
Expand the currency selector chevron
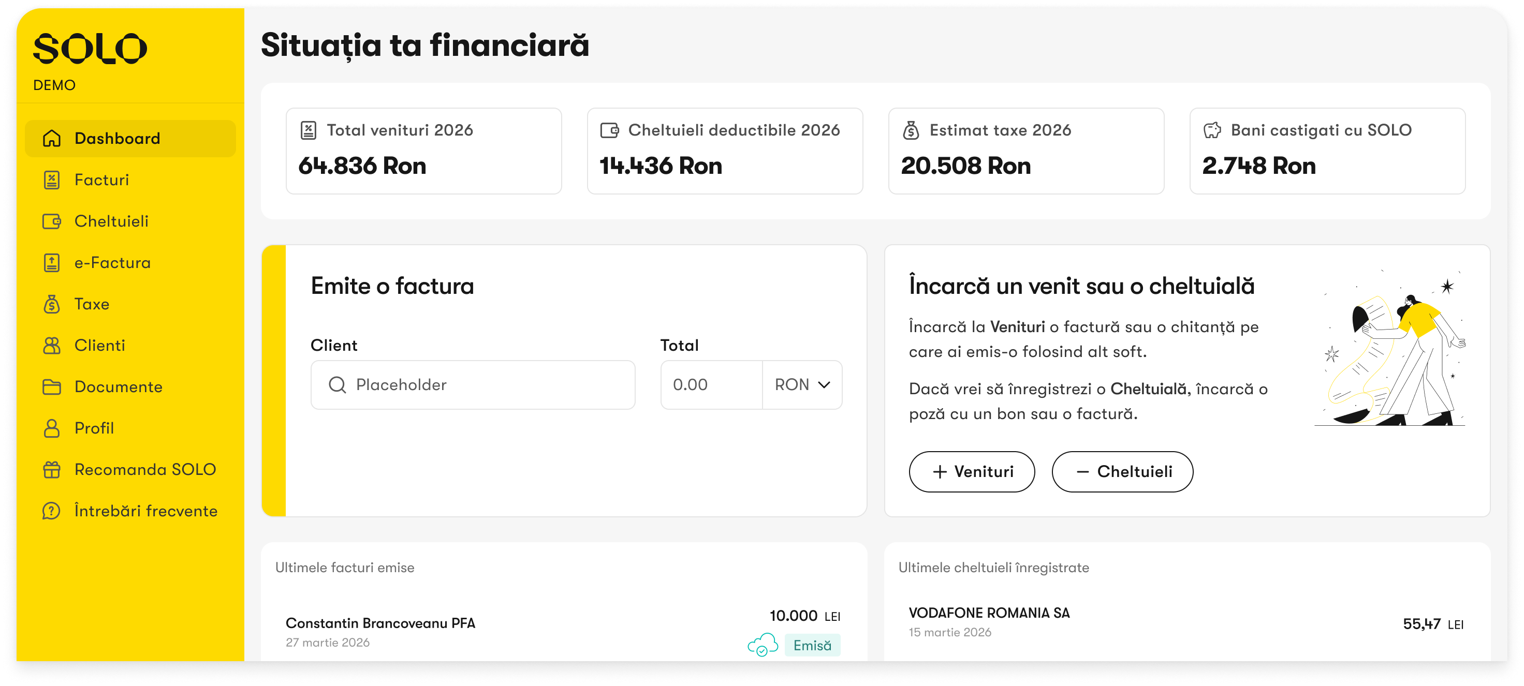pos(824,385)
